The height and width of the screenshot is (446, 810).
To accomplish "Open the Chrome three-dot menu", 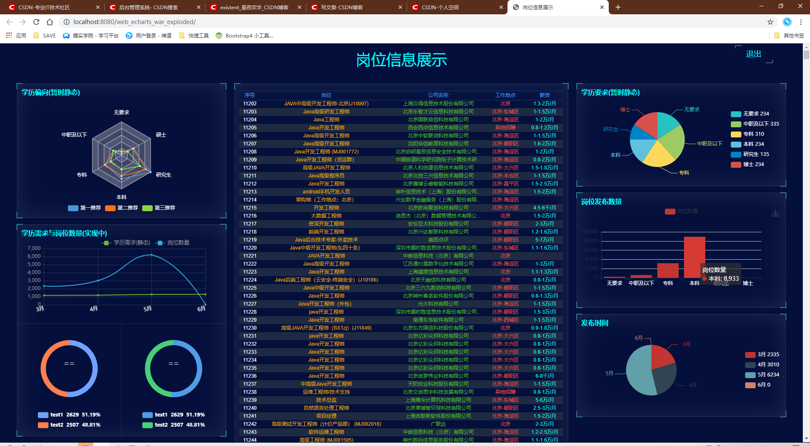I will coord(801,22).
